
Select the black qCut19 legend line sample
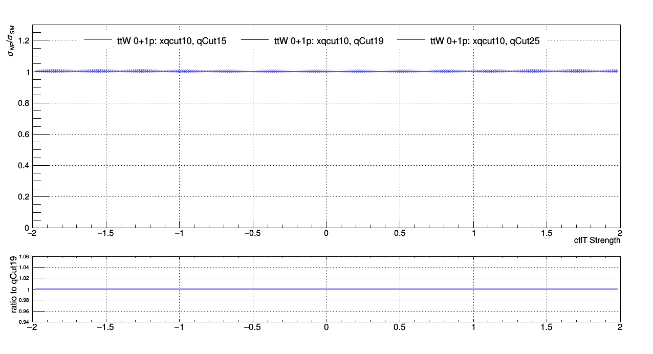click(x=254, y=39)
